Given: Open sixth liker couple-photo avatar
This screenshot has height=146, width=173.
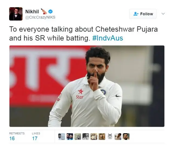Looking at the screenshot, I should click(102, 137).
